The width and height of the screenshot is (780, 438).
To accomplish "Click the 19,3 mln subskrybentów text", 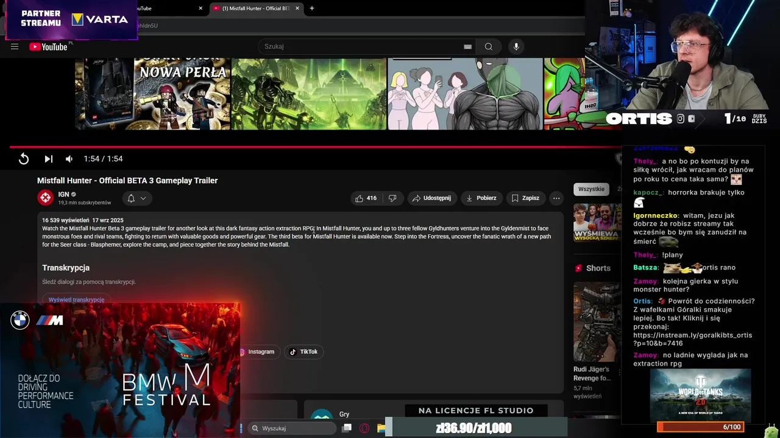I will tap(85, 203).
